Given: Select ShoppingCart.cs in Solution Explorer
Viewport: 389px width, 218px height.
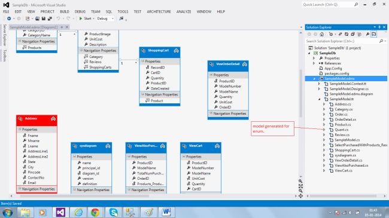Looking at the screenshot, I should (x=347, y=150).
